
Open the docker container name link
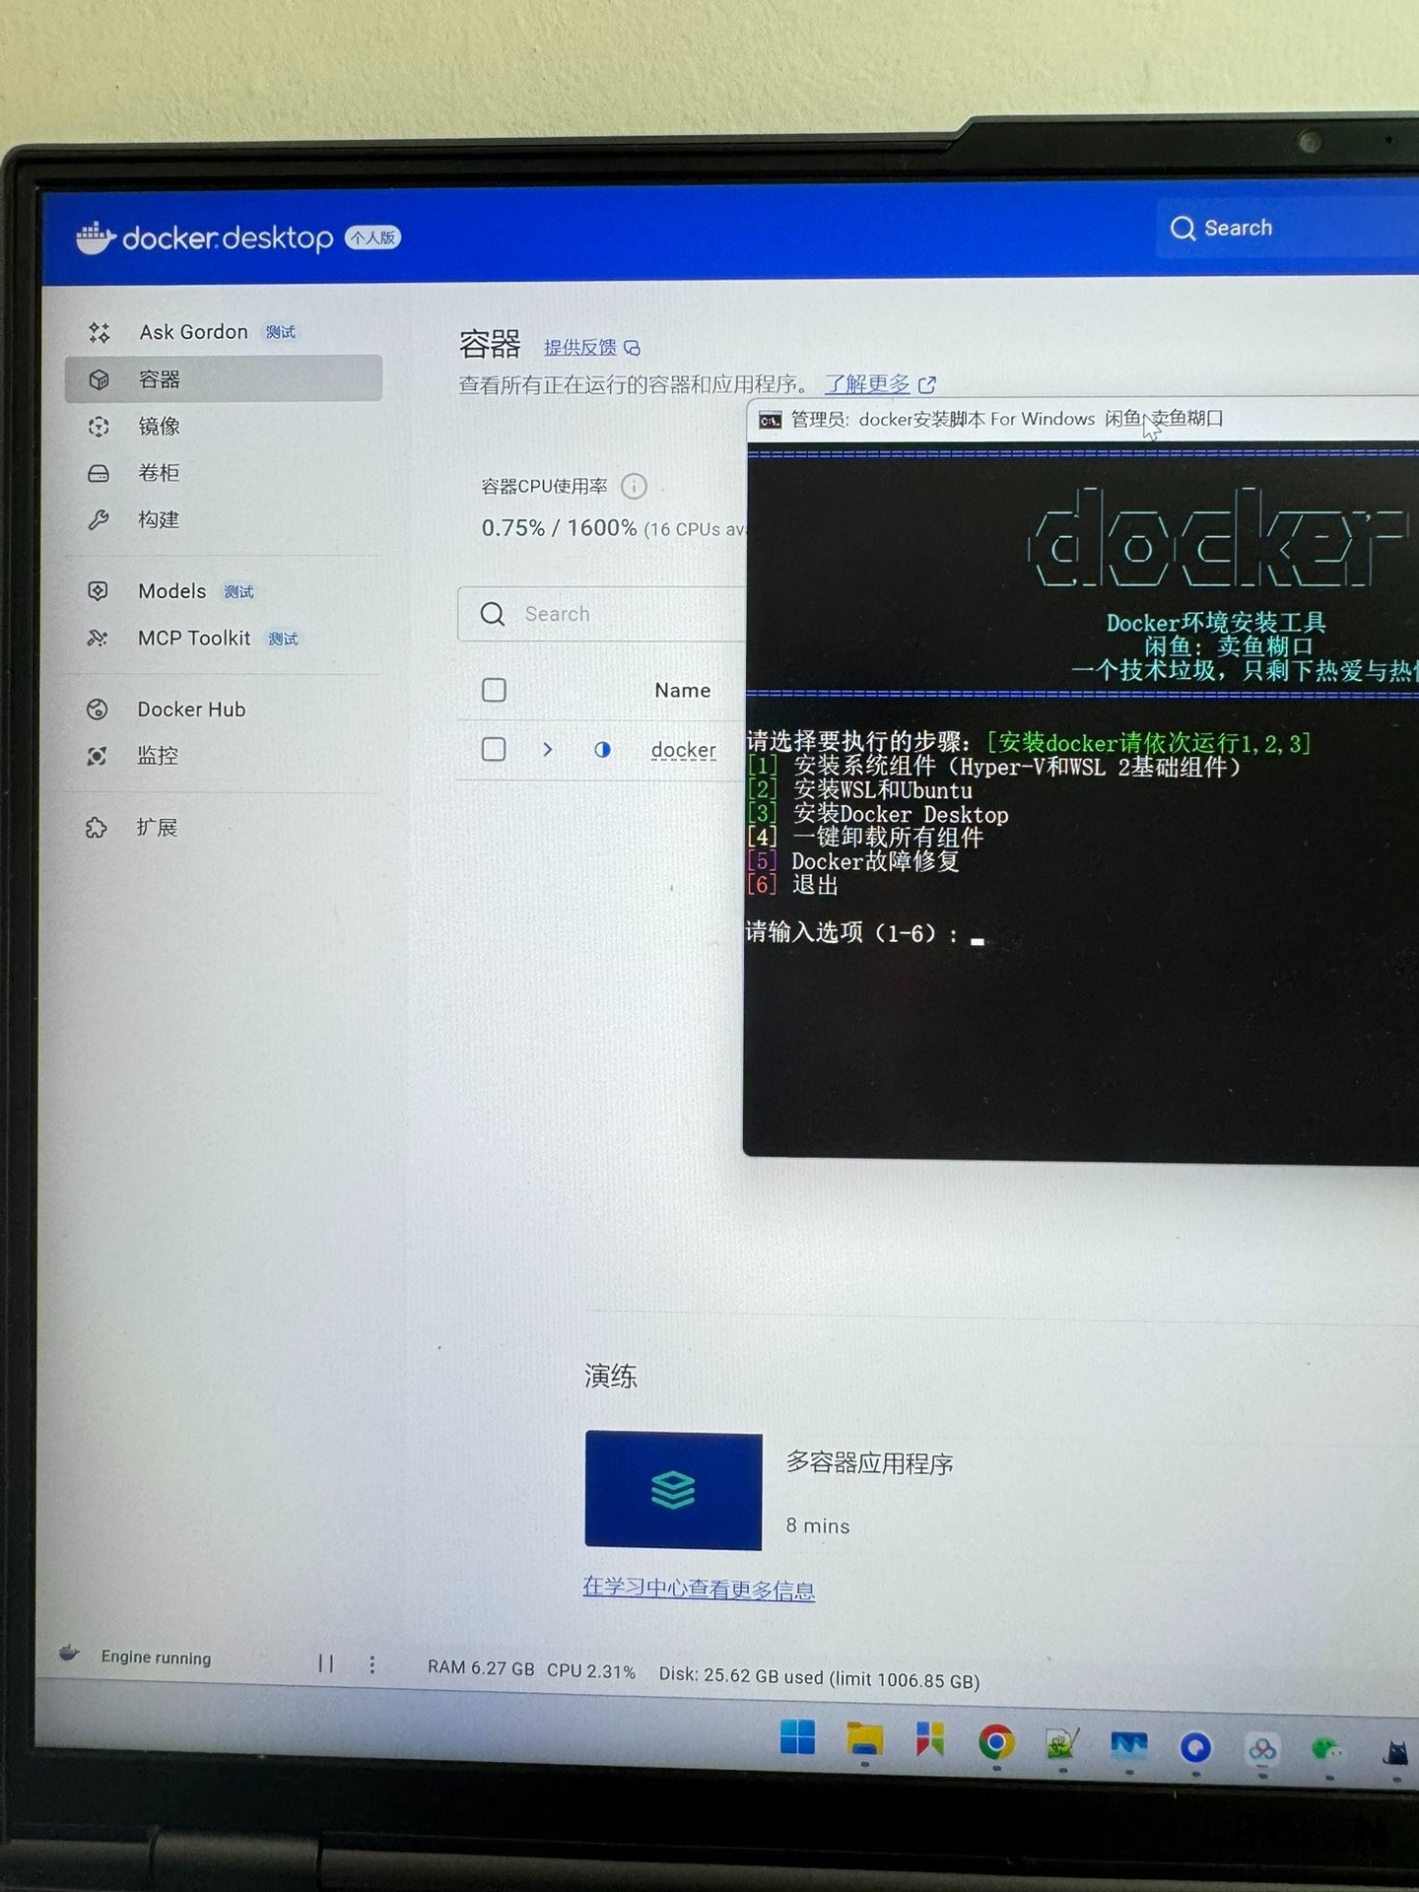(683, 751)
